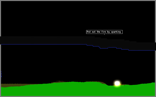
Task: Click the lowest blue line segment at right
Action: 142,50
